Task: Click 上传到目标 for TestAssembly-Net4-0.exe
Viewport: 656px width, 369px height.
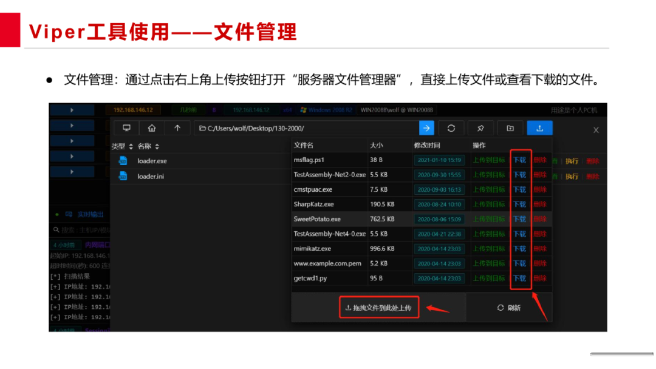Action: point(488,234)
